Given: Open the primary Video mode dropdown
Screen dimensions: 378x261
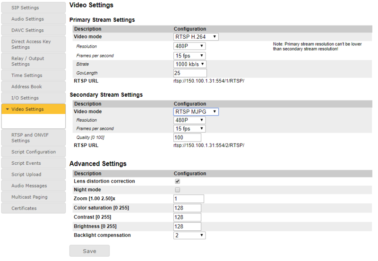Looking at the screenshot, I should pyautogui.click(x=196, y=37).
